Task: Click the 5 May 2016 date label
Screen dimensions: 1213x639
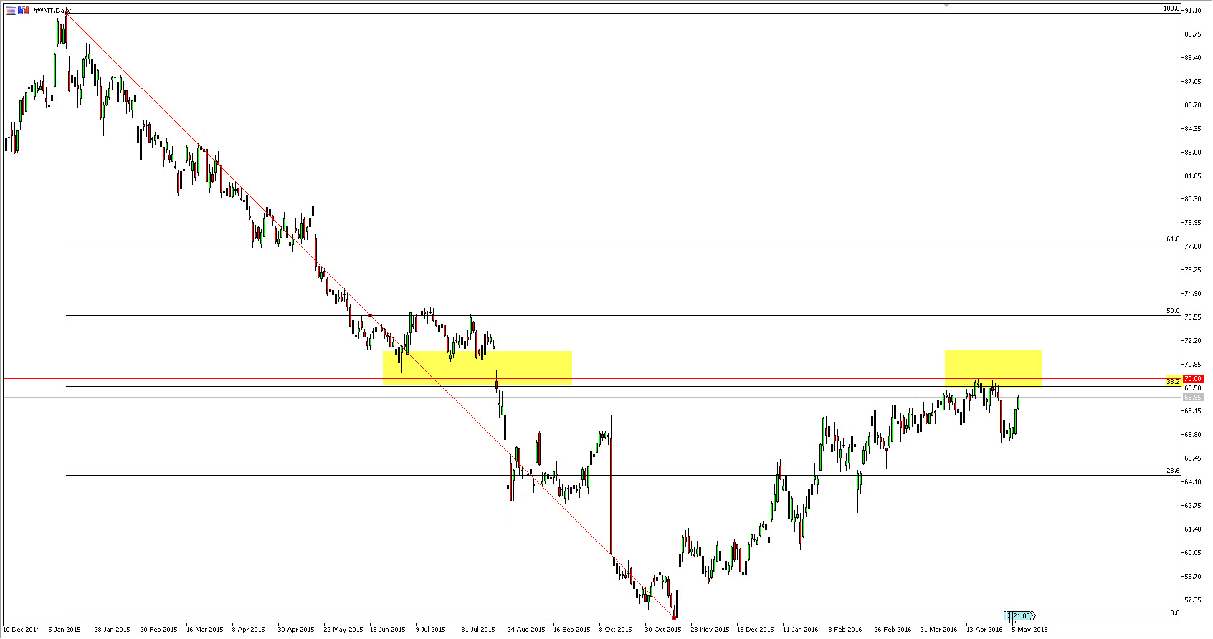Action: tap(1029, 630)
